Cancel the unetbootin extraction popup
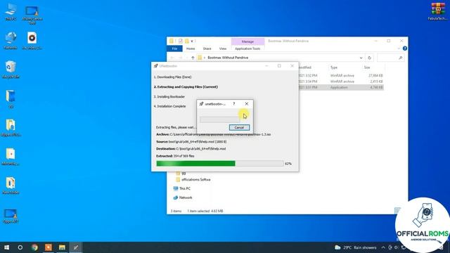 point(239,127)
